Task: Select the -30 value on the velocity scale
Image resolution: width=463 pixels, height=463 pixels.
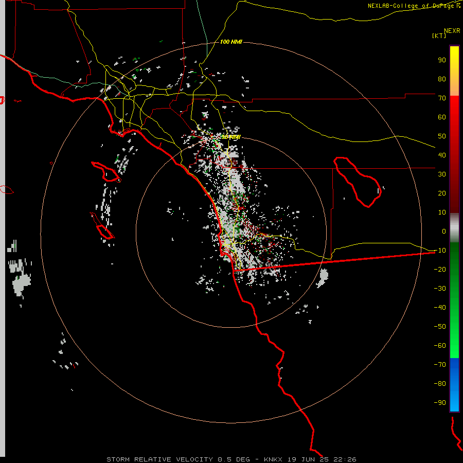Action: [x=440, y=289]
